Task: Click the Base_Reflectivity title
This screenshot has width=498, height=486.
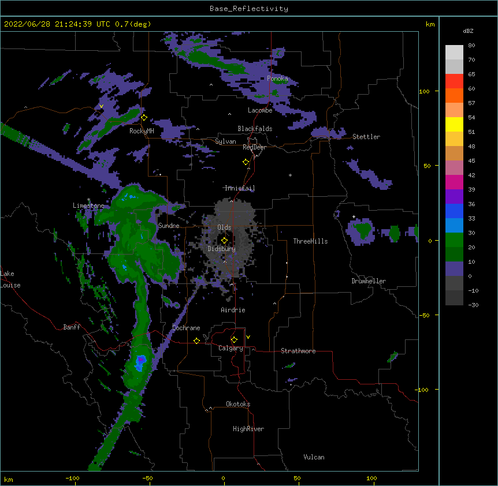Action: coord(249,9)
